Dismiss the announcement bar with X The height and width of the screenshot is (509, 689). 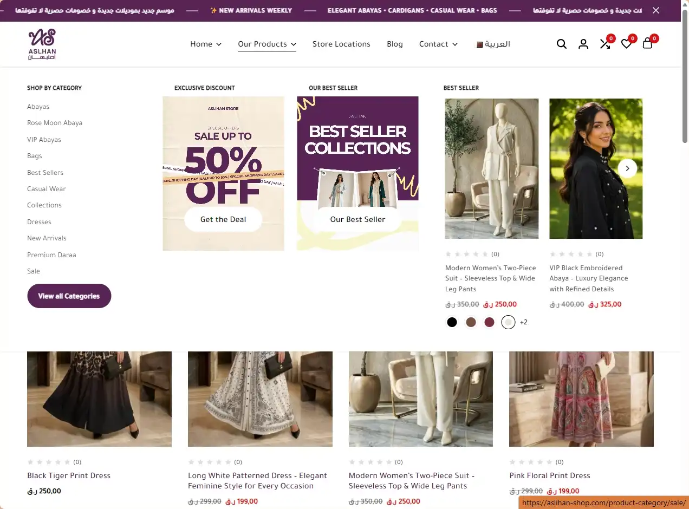click(656, 10)
